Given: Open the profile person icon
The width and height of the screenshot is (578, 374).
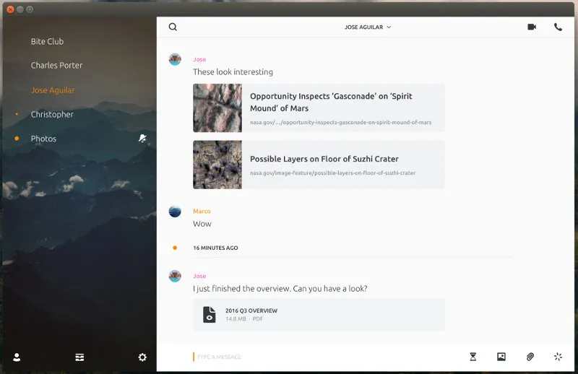Looking at the screenshot, I should tap(17, 357).
